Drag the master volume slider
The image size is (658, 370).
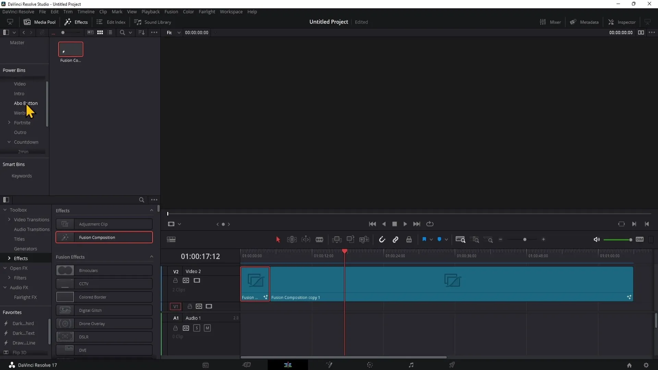point(629,239)
